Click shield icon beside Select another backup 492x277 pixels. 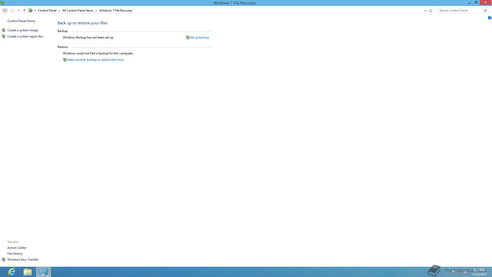click(x=65, y=60)
